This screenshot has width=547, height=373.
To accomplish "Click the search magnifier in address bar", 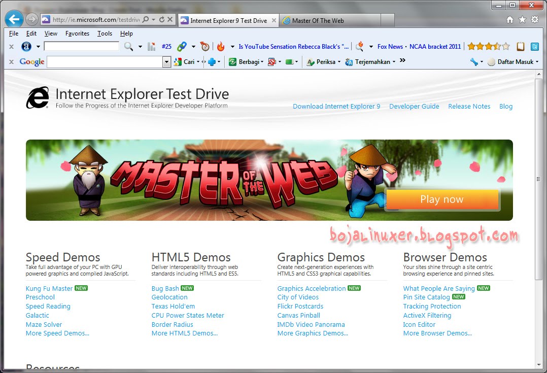I will (x=146, y=20).
